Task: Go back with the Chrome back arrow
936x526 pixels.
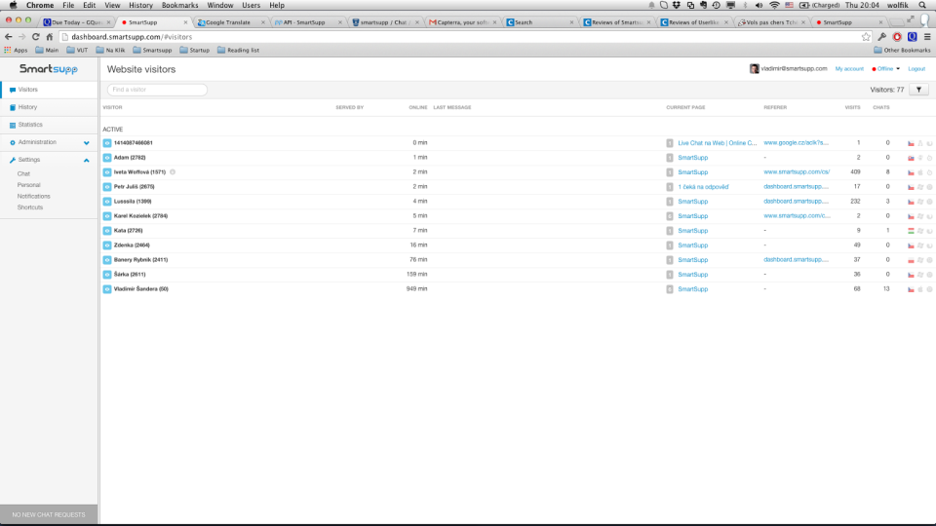Action: [x=9, y=37]
